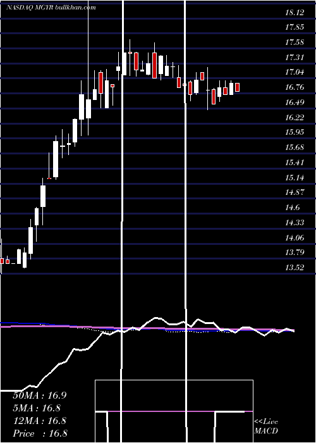The height and width of the screenshot is (443, 316).
Task: Click the 16.22 price axis label
Action: coord(295,118)
